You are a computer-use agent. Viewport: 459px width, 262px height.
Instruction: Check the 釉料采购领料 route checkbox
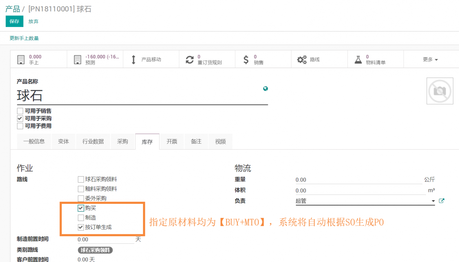(x=81, y=189)
